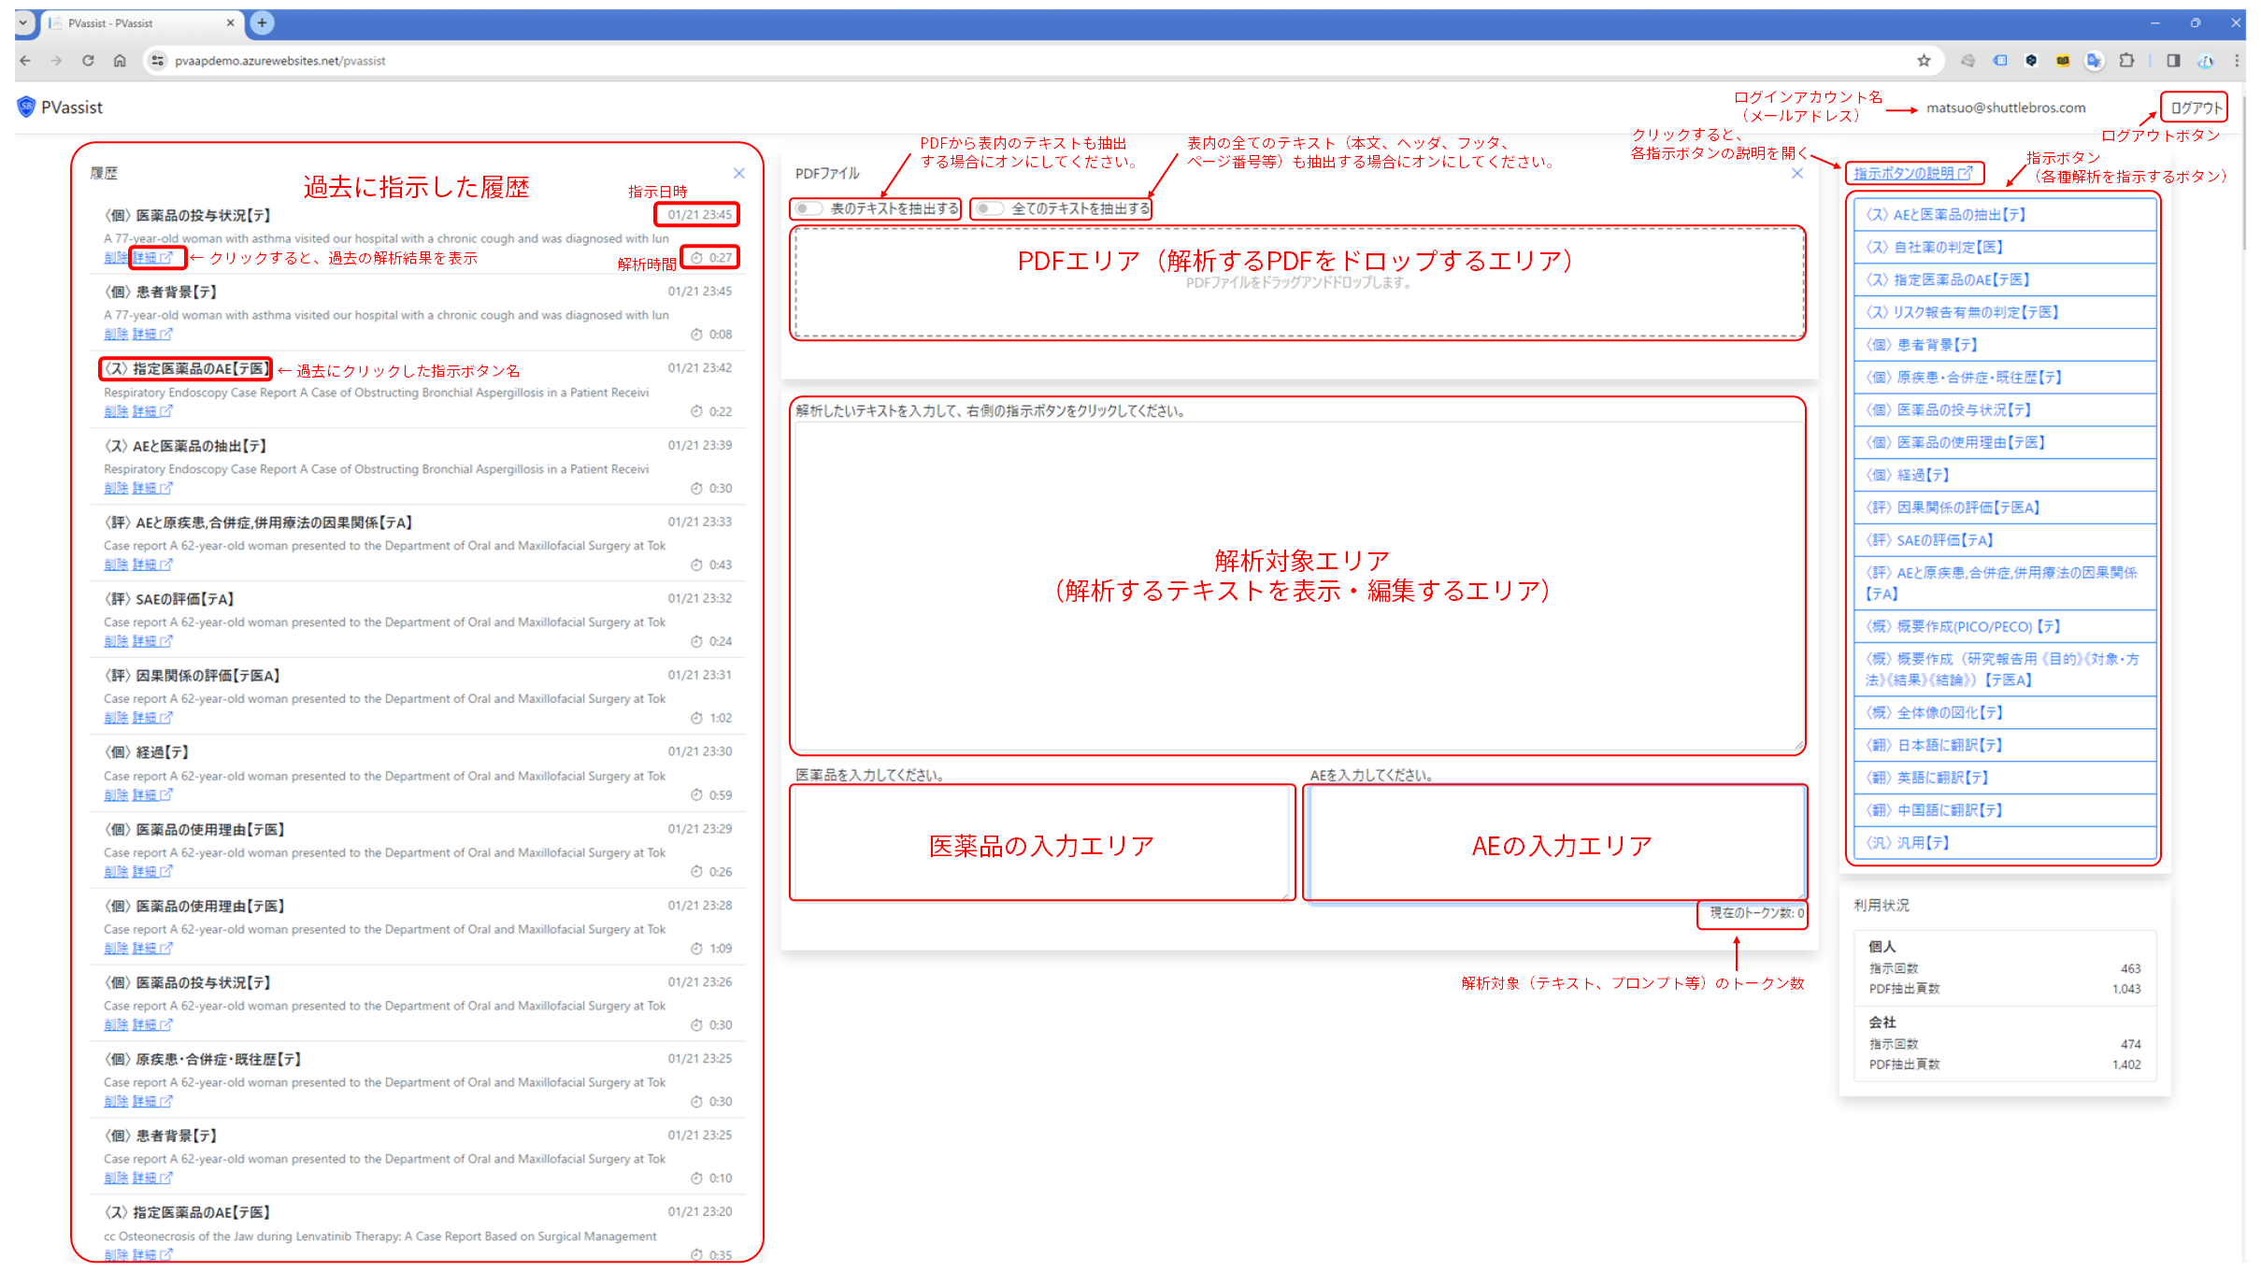Screen dimensions: 2261x1272
Task: Open tab search dropdown arrow
Action: 23,23
